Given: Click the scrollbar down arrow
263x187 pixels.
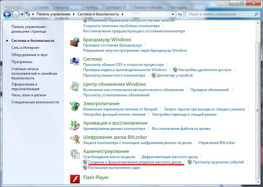Looking at the screenshot, I should pyautogui.click(x=258, y=182).
